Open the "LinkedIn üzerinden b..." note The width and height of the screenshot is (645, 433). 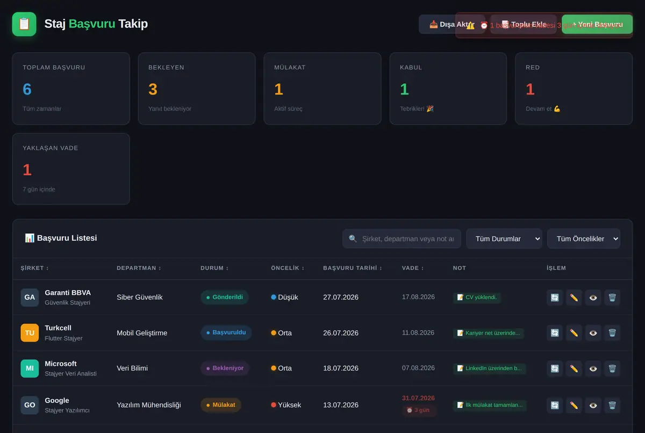(490, 369)
